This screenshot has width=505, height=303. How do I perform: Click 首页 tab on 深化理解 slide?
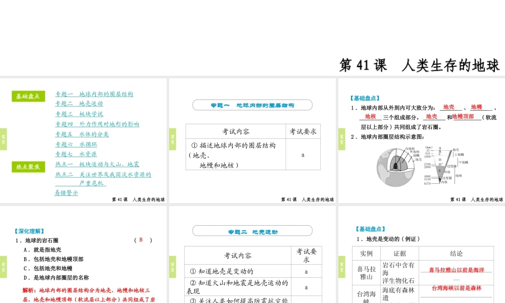(3, 267)
